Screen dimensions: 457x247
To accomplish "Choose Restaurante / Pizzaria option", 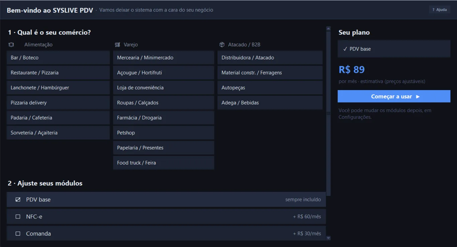I will point(58,73).
